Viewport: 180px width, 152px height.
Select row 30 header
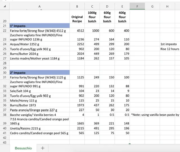coord(4,73)
